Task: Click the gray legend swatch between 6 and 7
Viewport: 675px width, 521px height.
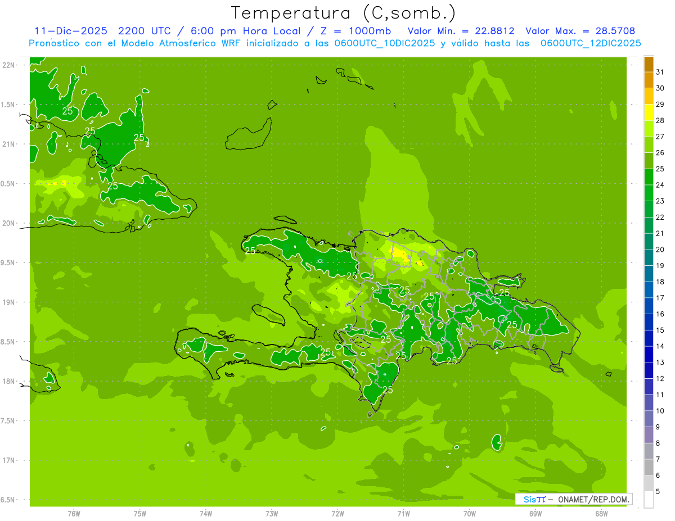Action: tap(649, 468)
